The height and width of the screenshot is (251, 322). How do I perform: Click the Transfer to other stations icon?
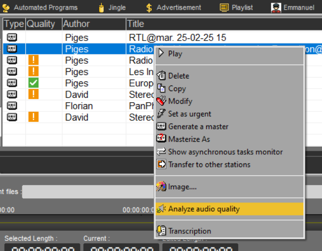[161, 164]
